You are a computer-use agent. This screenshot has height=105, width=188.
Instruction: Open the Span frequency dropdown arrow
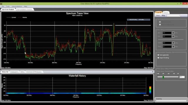coord(173,47)
